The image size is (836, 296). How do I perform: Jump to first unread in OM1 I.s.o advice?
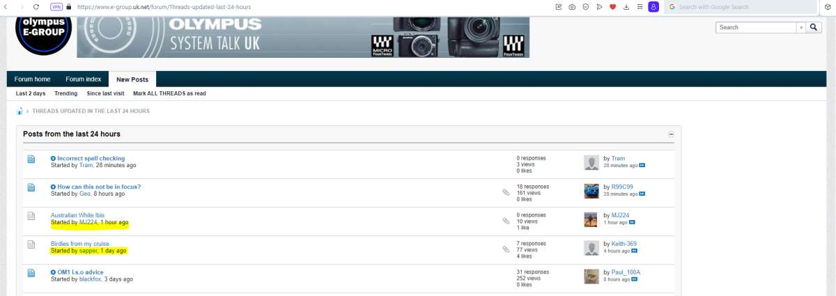click(x=53, y=272)
